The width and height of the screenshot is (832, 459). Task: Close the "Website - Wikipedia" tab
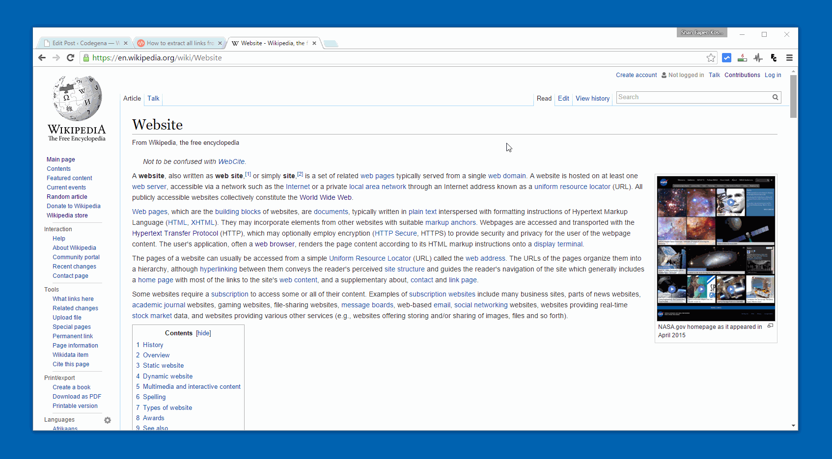[x=314, y=43]
